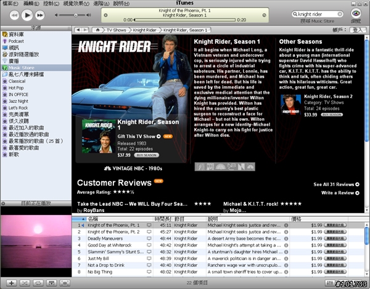This screenshot has height=289, width=370.
Task: Click See All 31 Reviews
Action: pyautogui.click(x=336, y=184)
